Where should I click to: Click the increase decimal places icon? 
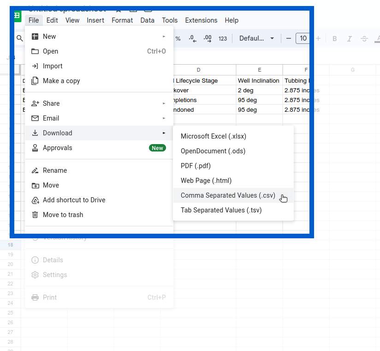[207, 38]
